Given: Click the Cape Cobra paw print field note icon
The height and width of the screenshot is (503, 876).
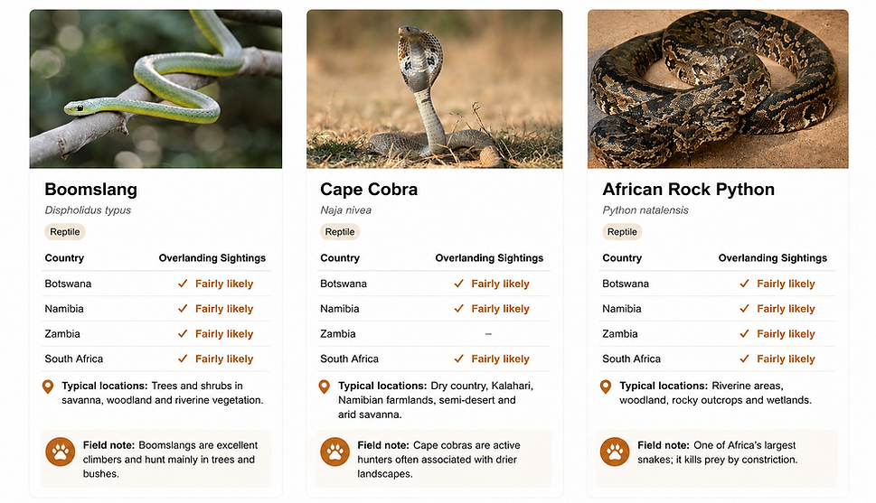Looking at the screenshot, I should [335, 452].
